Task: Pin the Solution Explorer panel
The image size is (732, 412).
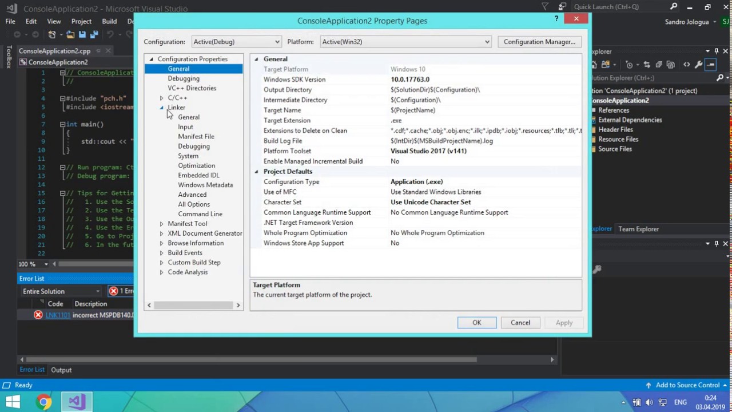Action: click(x=716, y=51)
